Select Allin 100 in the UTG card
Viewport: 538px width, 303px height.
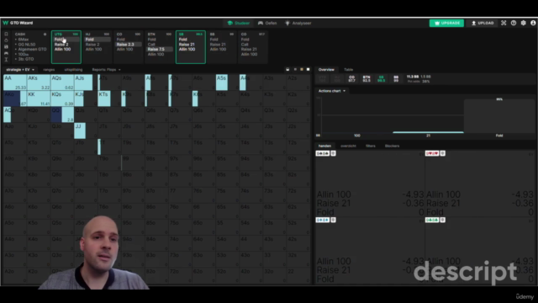pyautogui.click(x=62, y=49)
